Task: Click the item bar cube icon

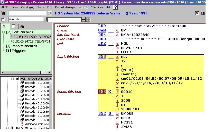Action: click(3, 19)
